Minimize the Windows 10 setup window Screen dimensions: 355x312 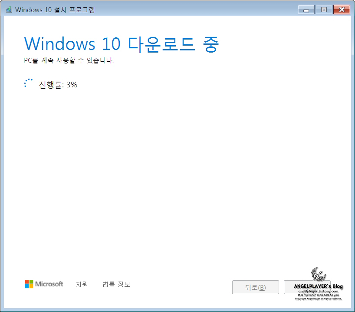click(306, 10)
